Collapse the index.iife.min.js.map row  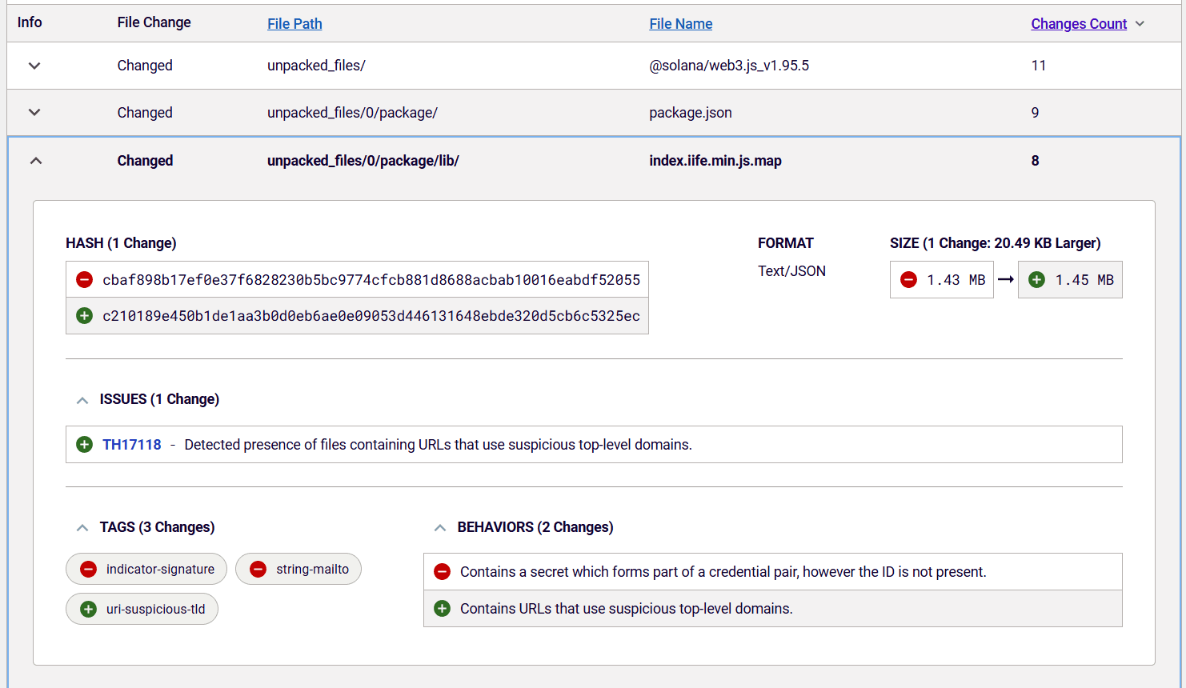pos(35,161)
